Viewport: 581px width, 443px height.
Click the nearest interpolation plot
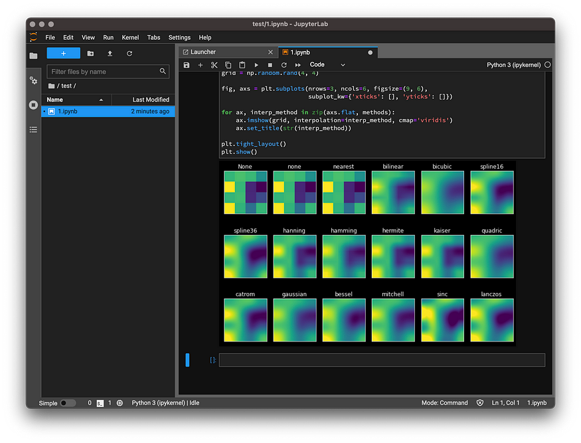pos(344,193)
